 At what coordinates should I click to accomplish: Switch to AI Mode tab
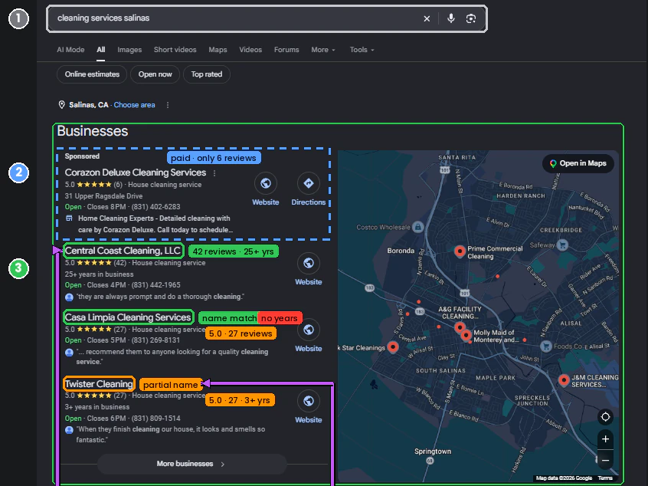70,50
